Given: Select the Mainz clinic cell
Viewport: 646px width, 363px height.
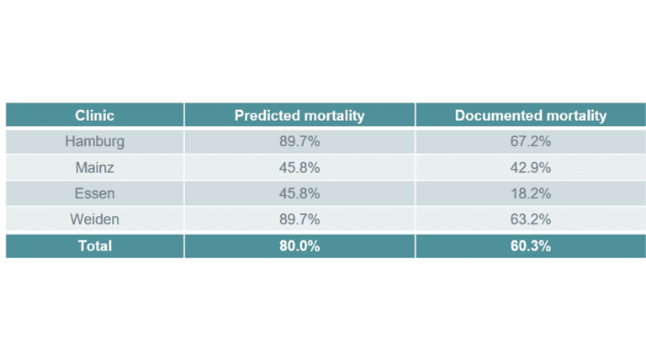Looking at the screenshot, I should 94,167.
